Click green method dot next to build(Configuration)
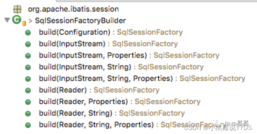Screen dimensions: 257x134 pyautogui.click(x=28, y=33)
